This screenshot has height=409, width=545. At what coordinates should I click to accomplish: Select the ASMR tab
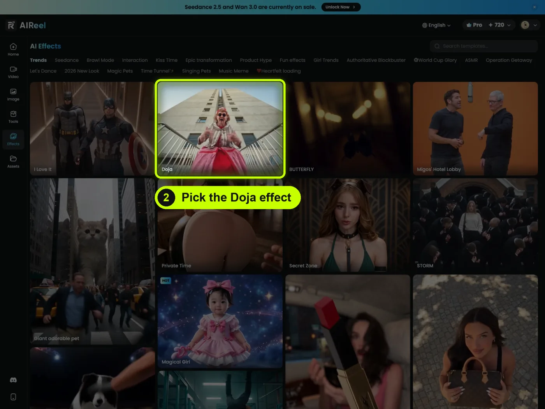click(471, 60)
